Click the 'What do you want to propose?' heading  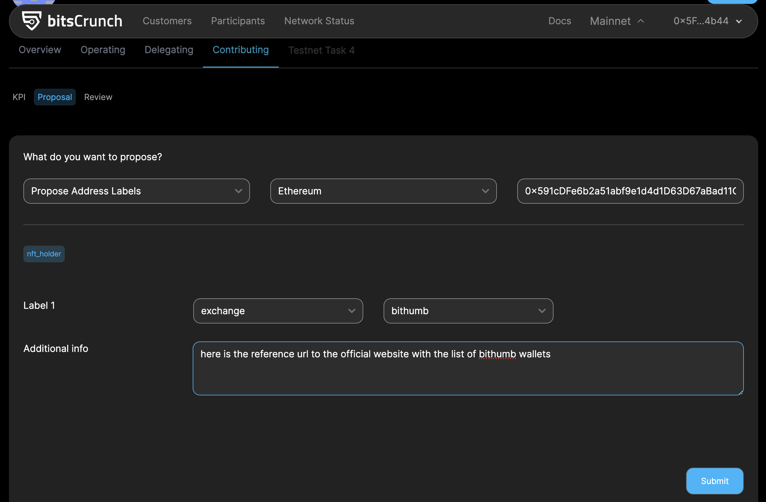click(x=93, y=157)
